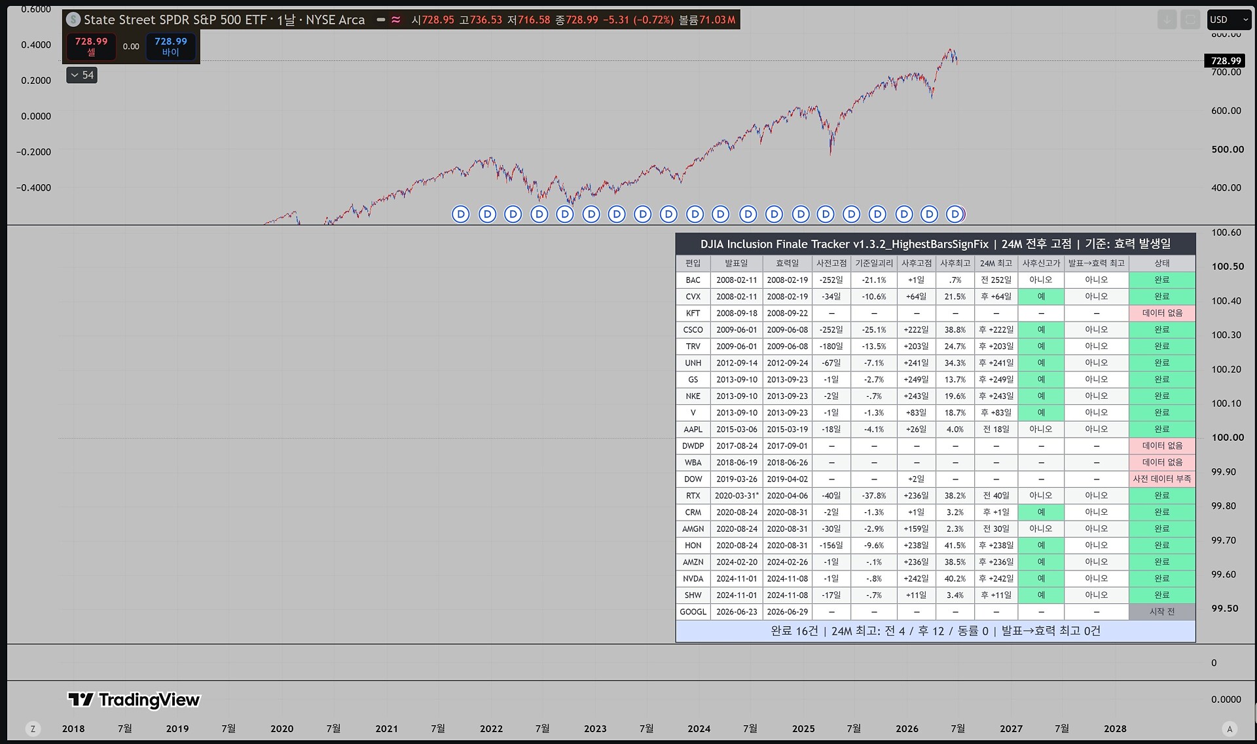
Task: Click the 전 252일 cell in BAC row
Action: [x=996, y=280]
